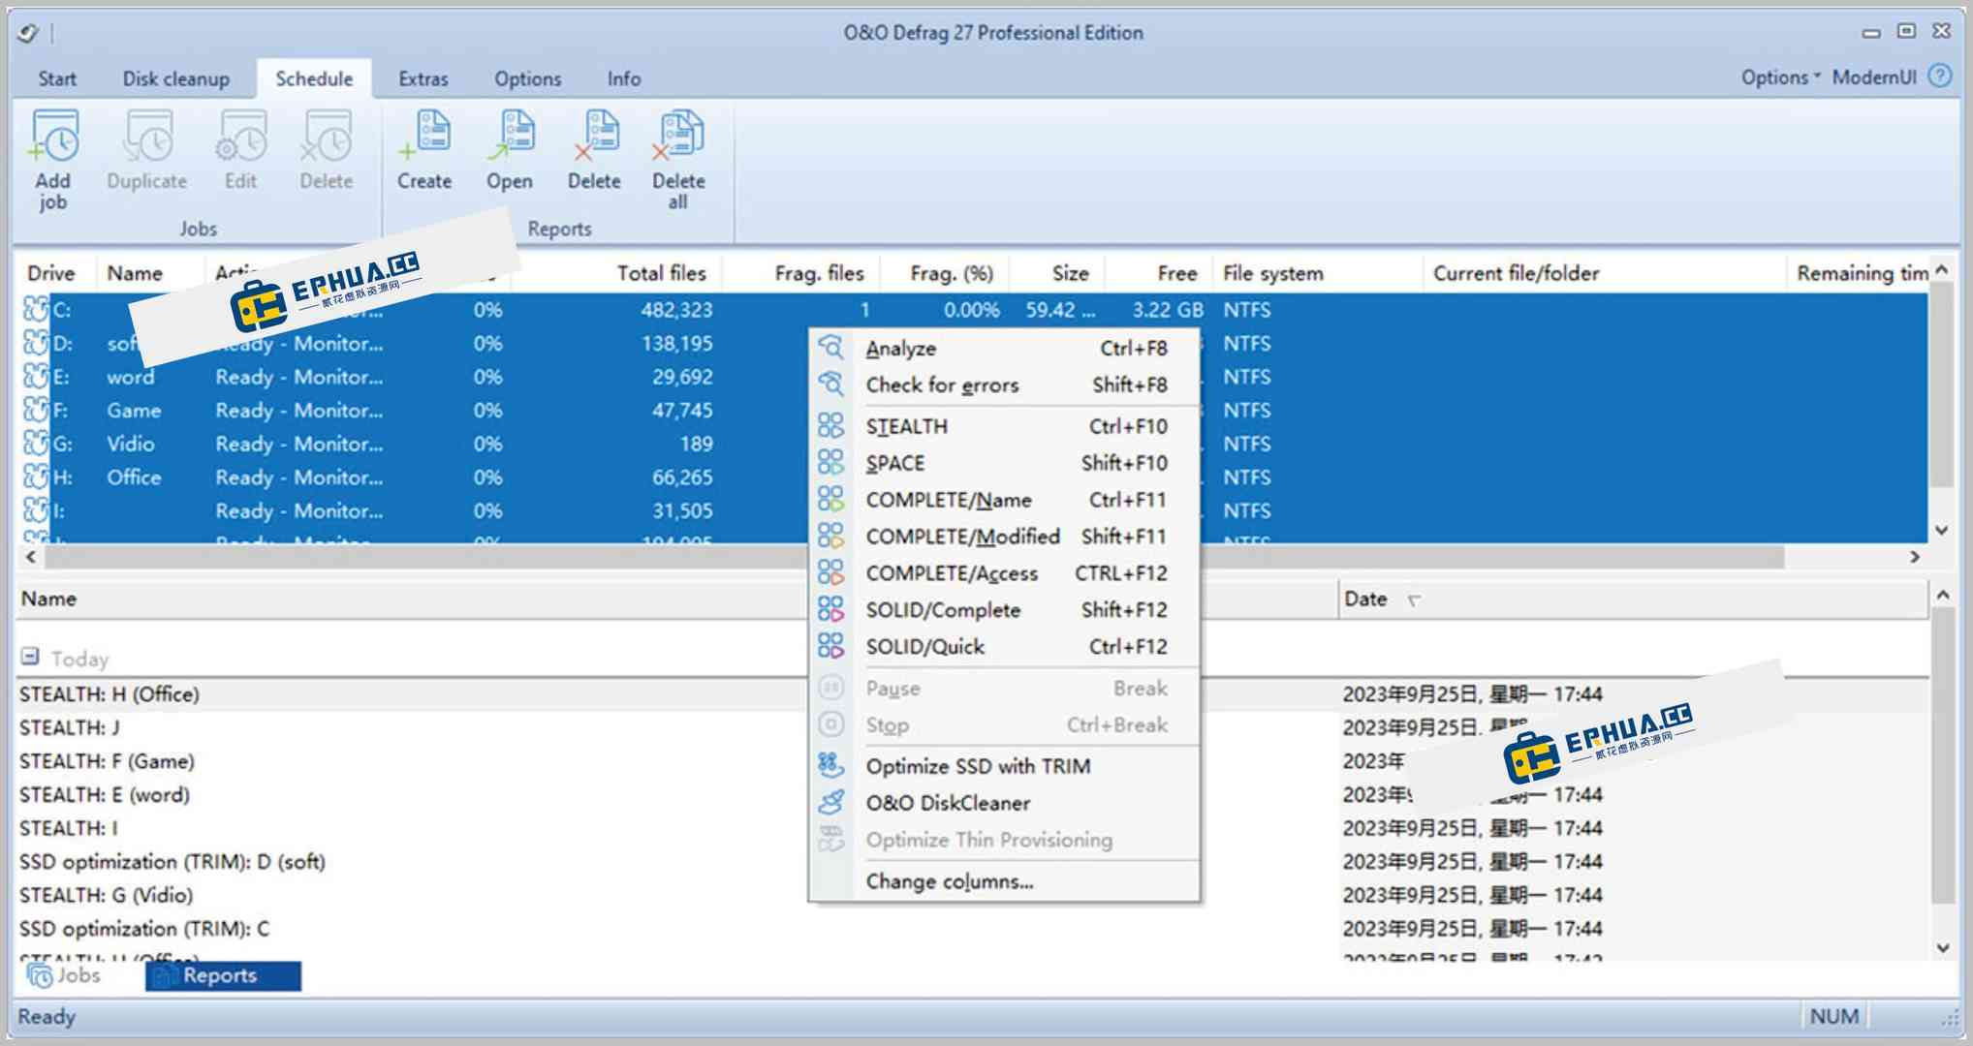This screenshot has height=1046, width=1973.
Task: Click the 3.22 GB free cell
Action: (1168, 310)
